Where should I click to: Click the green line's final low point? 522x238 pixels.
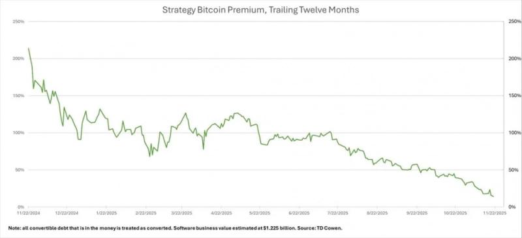coord(493,196)
